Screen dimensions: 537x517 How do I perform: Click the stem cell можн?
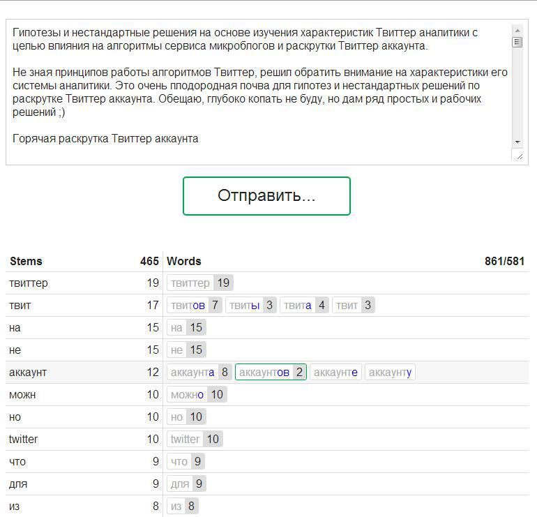click(22, 395)
